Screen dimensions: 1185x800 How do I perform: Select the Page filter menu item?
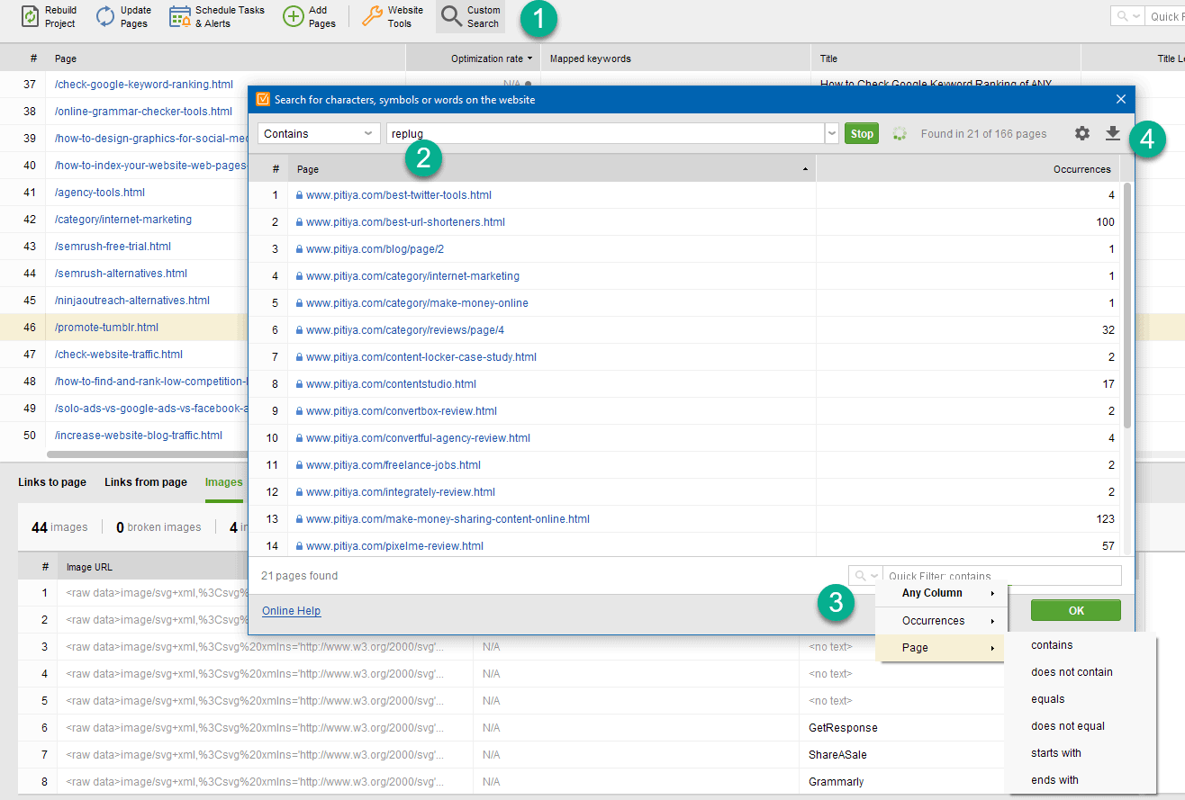coord(939,648)
